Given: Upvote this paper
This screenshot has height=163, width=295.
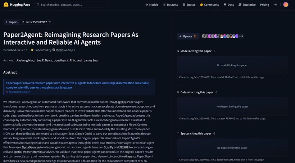Looking at the screenshot, I should 188,36.
